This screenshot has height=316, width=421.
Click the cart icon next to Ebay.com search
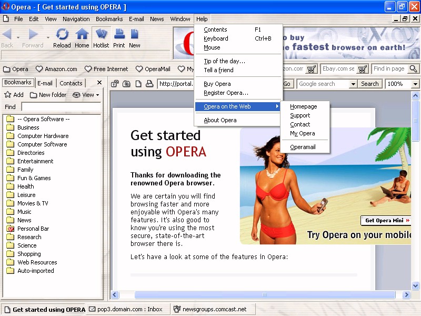363,69
